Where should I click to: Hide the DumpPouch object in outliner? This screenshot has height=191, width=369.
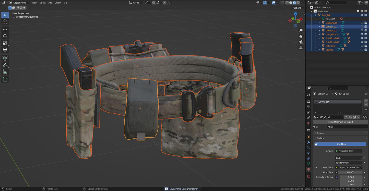(x=362, y=23)
